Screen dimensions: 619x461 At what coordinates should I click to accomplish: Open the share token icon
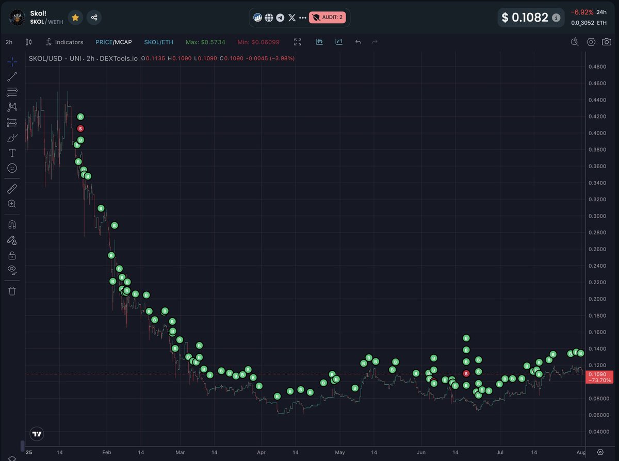pyautogui.click(x=94, y=18)
